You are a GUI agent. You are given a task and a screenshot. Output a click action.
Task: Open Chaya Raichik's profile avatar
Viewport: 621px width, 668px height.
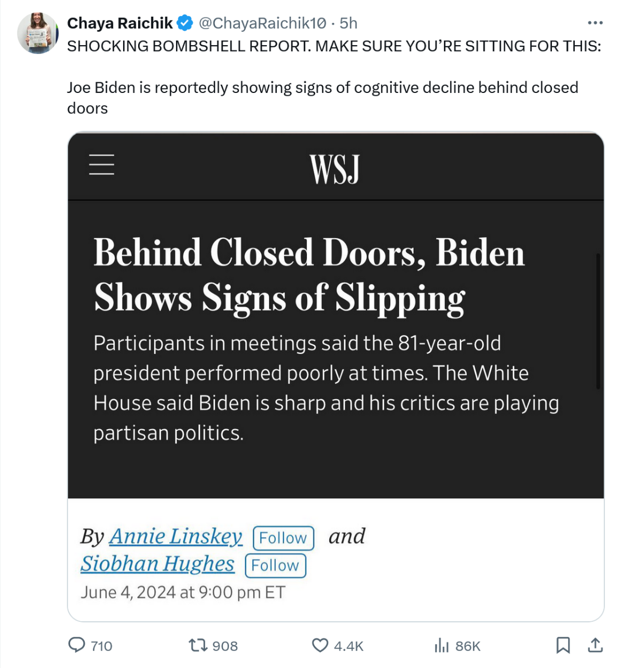pos(37,33)
